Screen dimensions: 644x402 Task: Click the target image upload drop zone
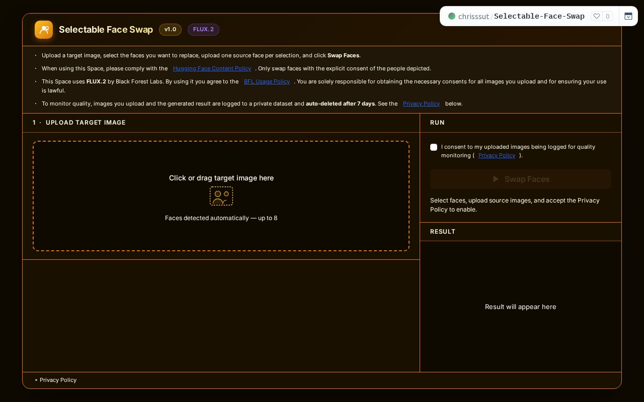pyautogui.click(x=221, y=196)
